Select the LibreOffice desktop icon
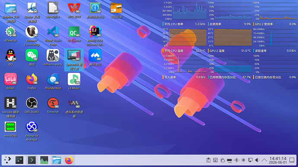The image size is (298, 167). click(53, 8)
